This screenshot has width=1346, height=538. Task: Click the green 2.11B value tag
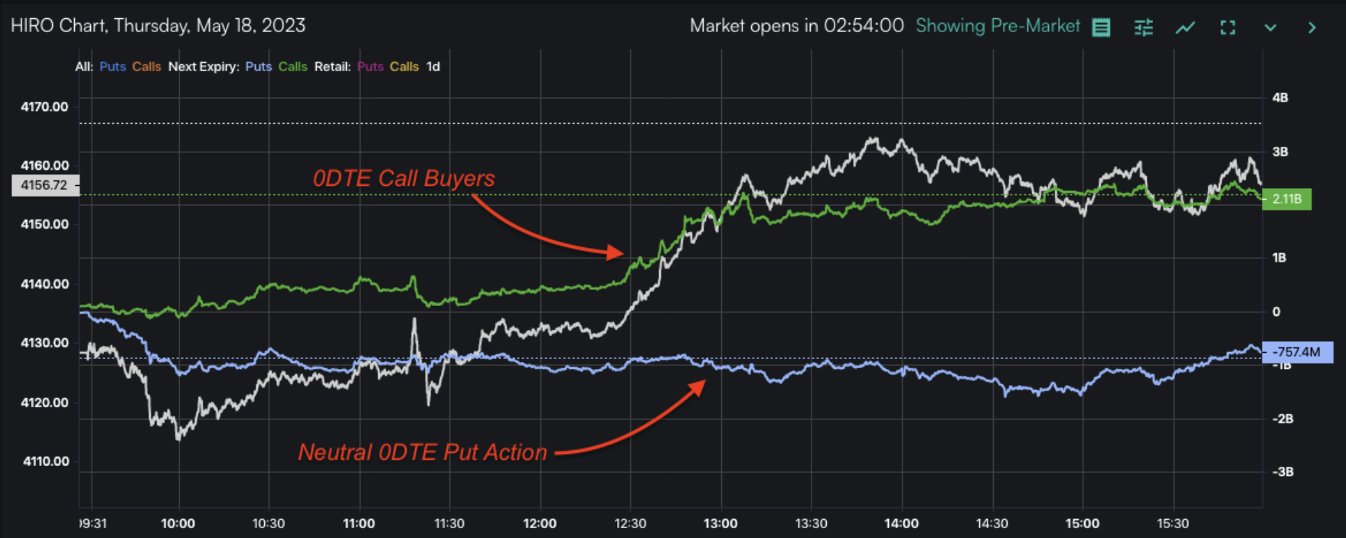(x=1287, y=199)
